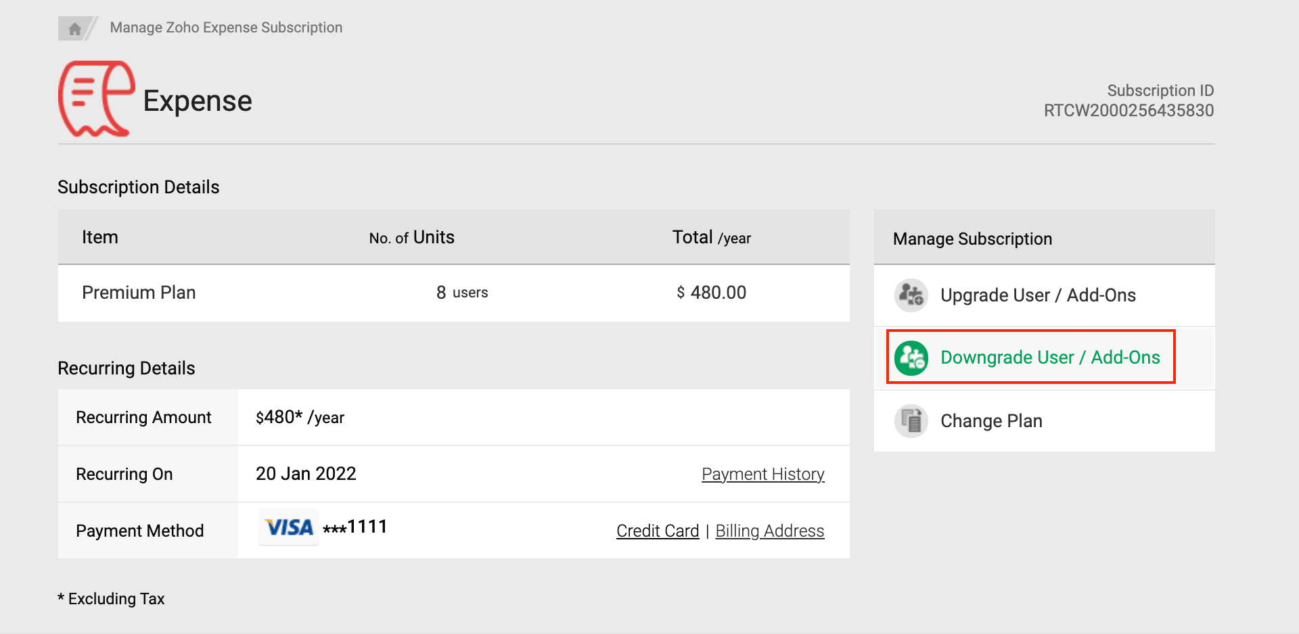Viewport: 1299px width, 634px height.
Task: Click the home icon in the breadcrumb
Action: coord(74,28)
